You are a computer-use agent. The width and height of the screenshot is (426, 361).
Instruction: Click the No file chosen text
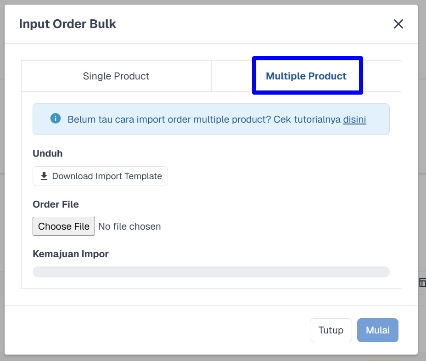point(129,226)
